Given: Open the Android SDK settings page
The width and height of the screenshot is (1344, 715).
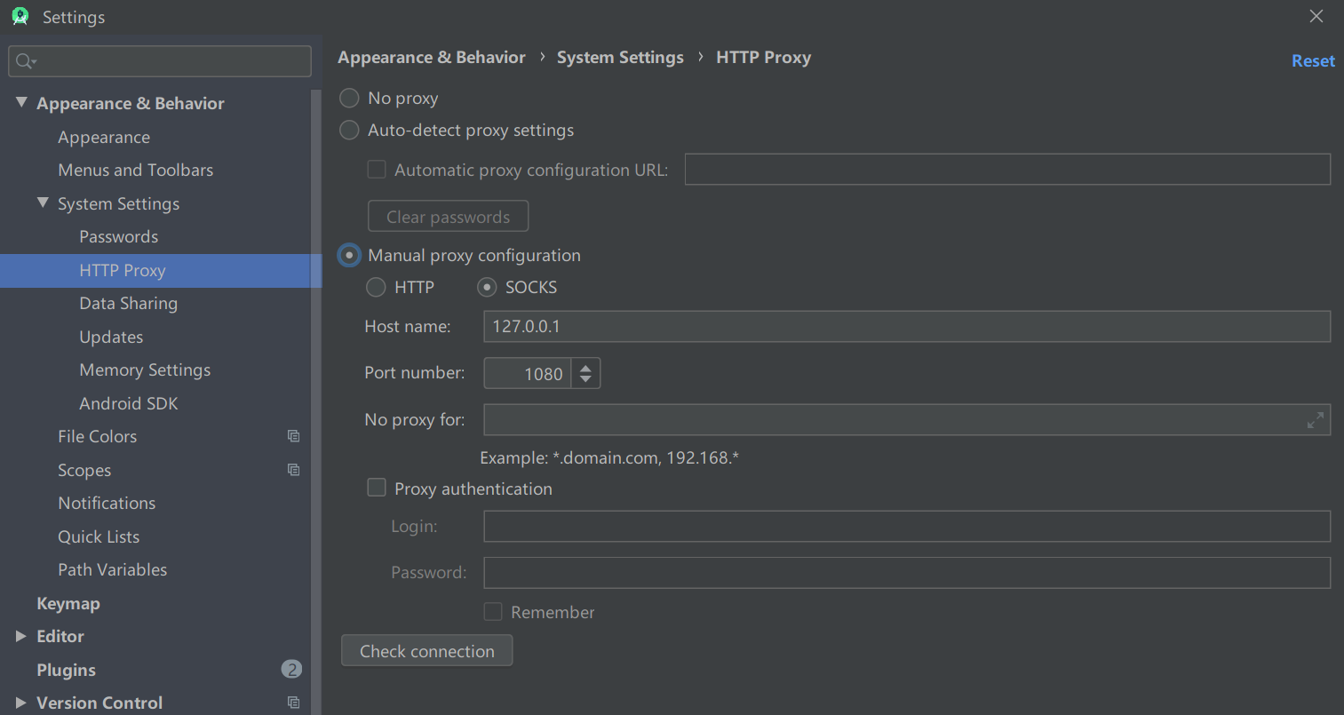Looking at the screenshot, I should 129,403.
